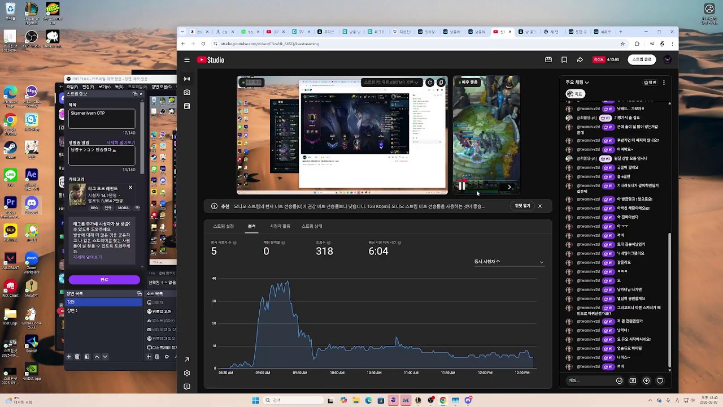Open the Steam desktop shortcut
Viewport: 723px width, 407px height.
click(10, 150)
